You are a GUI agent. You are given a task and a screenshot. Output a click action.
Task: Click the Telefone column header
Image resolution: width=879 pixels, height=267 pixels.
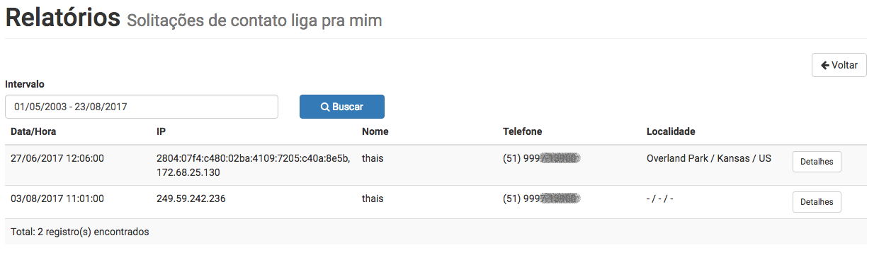523,131
